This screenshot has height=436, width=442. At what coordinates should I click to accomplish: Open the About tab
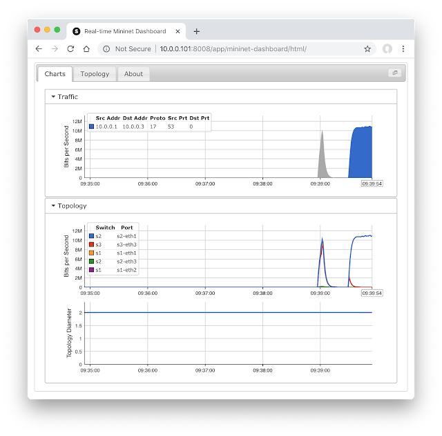[x=133, y=74]
